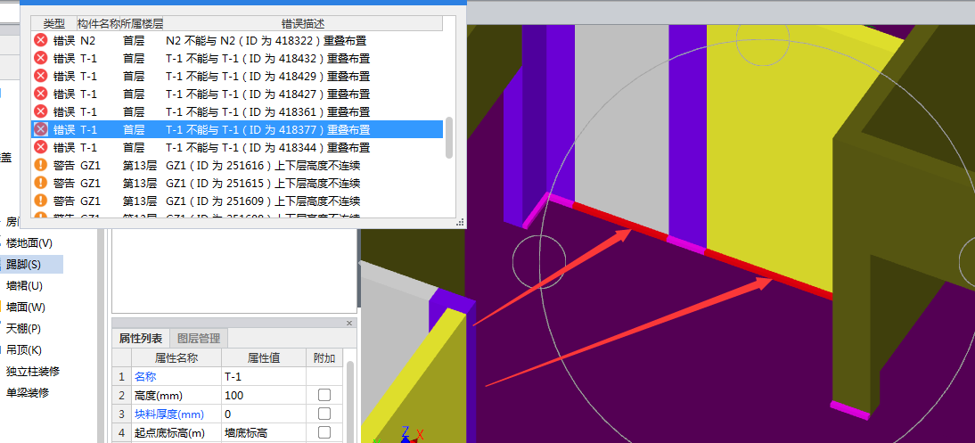Click the error icon for ID 418432 row
Screen dimensions: 975x443
tap(40, 58)
